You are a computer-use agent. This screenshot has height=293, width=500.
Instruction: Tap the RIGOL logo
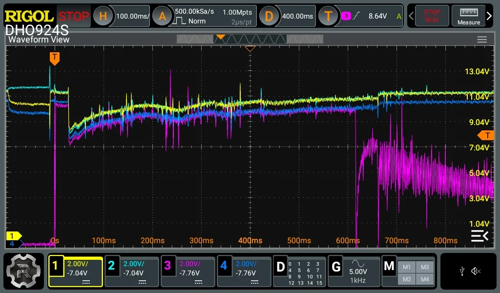(29, 16)
